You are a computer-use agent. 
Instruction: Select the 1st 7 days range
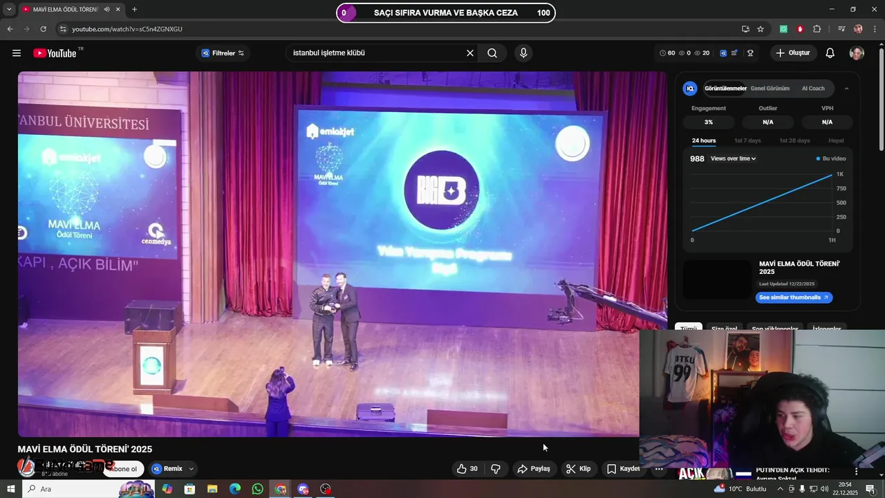click(x=747, y=140)
